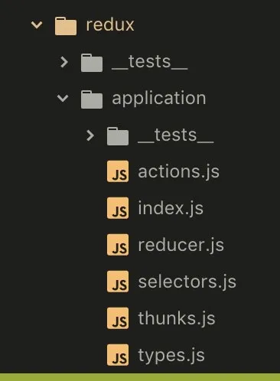Viewport: 280px width, 381px height.
Task: Select the redux folder label
Action: point(110,25)
